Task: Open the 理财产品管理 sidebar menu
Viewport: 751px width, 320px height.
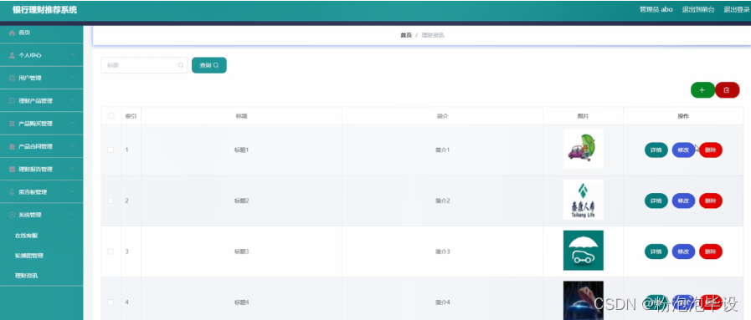Action: coord(41,101)
